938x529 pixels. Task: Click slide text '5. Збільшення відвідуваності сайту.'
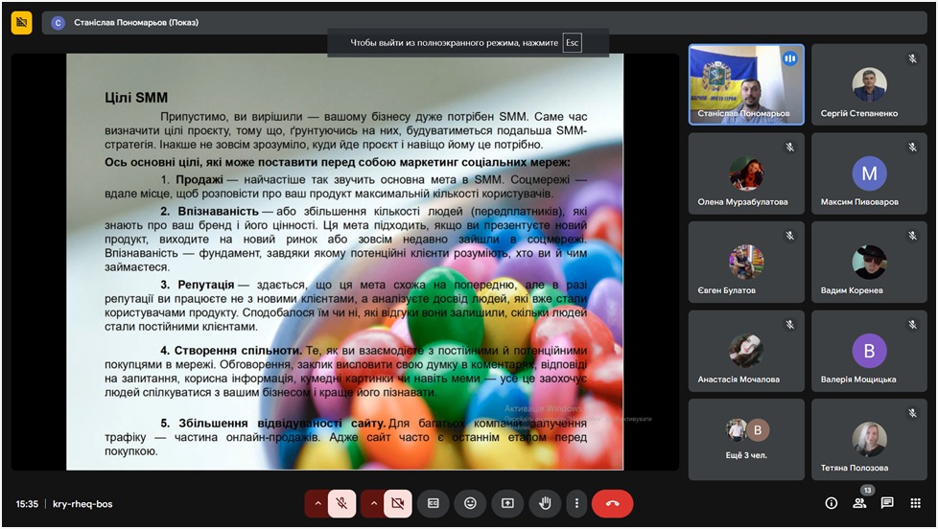pos(272,424)
